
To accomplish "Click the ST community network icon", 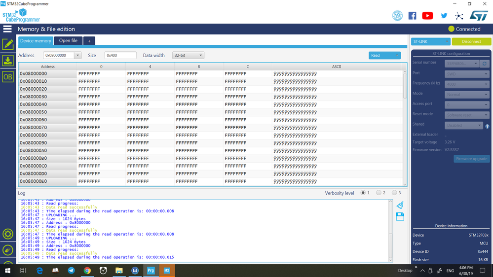I will pyautogui.click(x=459, y=16).
